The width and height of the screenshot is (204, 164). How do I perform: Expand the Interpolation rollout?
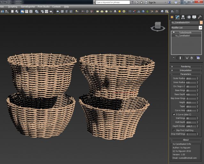(x=186, y=70)
